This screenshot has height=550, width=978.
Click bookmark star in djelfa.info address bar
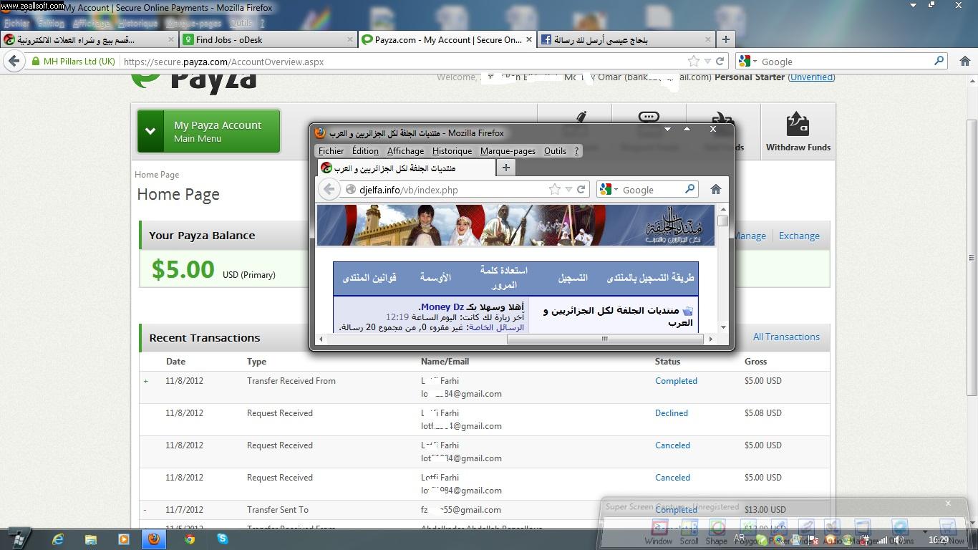coord(554,190)
